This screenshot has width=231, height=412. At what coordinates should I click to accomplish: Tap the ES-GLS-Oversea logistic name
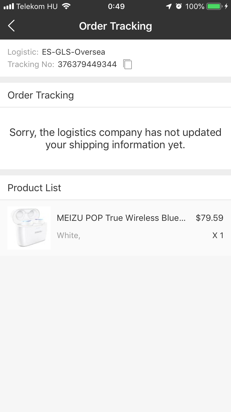(x=74, y=52)
